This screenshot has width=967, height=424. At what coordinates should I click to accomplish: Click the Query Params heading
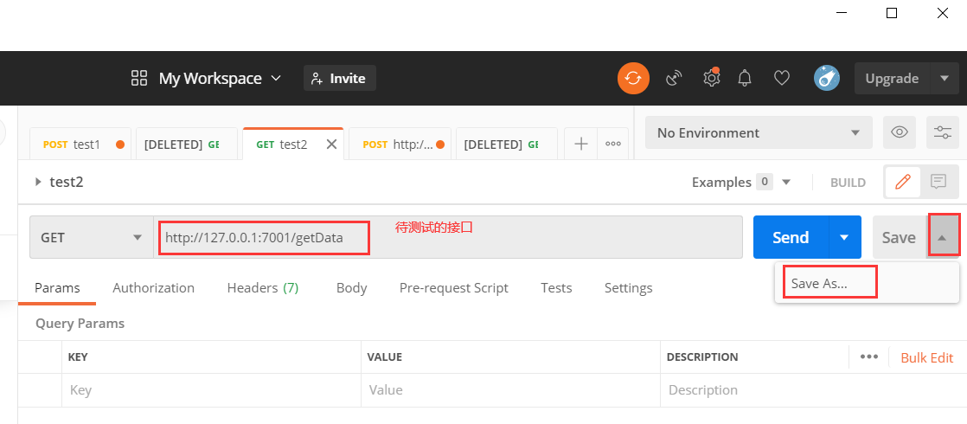(80, 324)
